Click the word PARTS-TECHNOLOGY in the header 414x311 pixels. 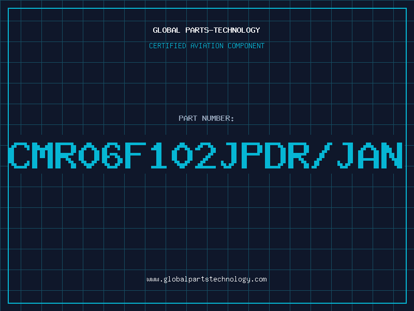[x=223, y=30]
